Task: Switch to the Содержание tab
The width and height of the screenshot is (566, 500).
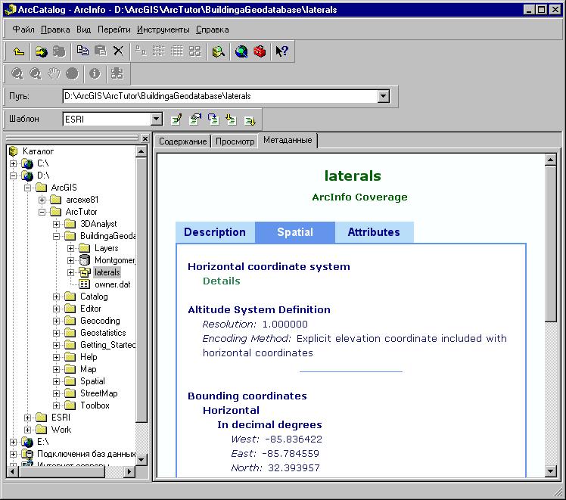Action: [x=182, y=141]
